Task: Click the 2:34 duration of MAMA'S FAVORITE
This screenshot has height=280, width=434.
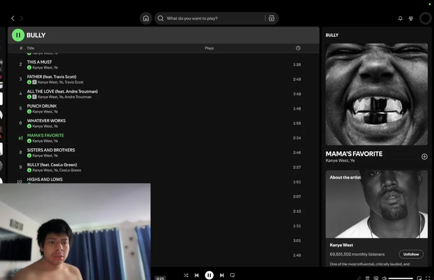Action: click(x=297, y=138)
